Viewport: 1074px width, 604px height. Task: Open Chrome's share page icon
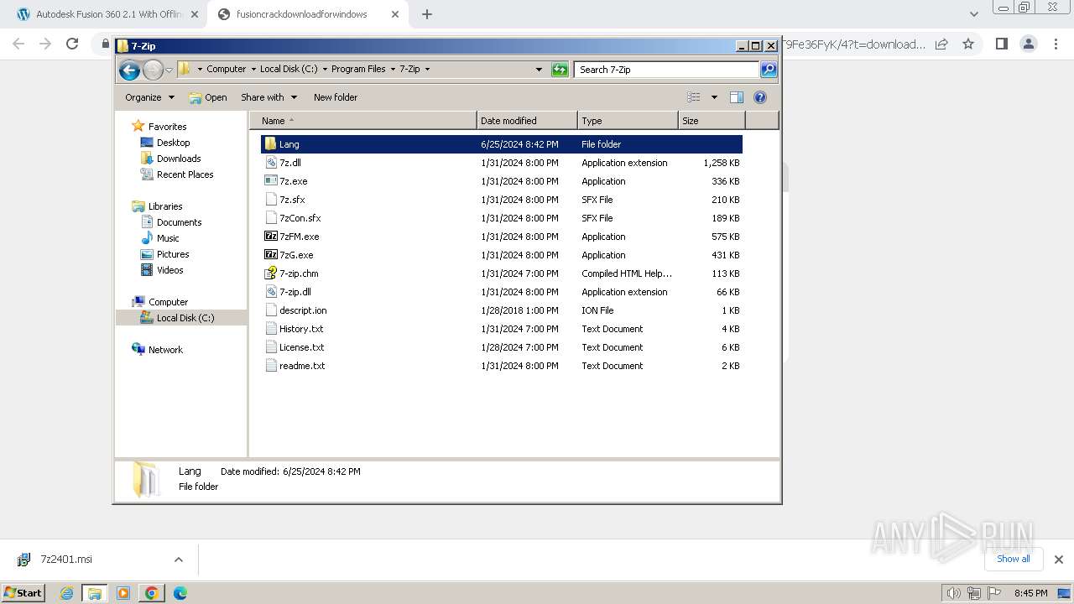(941, 44)
